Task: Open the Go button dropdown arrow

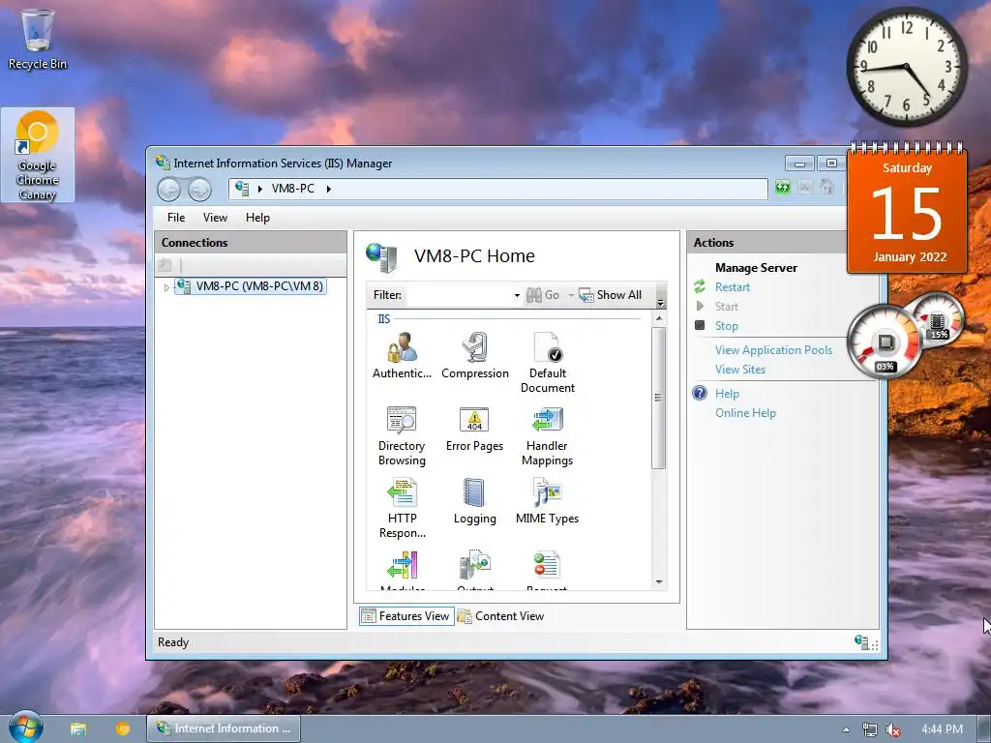Action: tap(571, 295)
